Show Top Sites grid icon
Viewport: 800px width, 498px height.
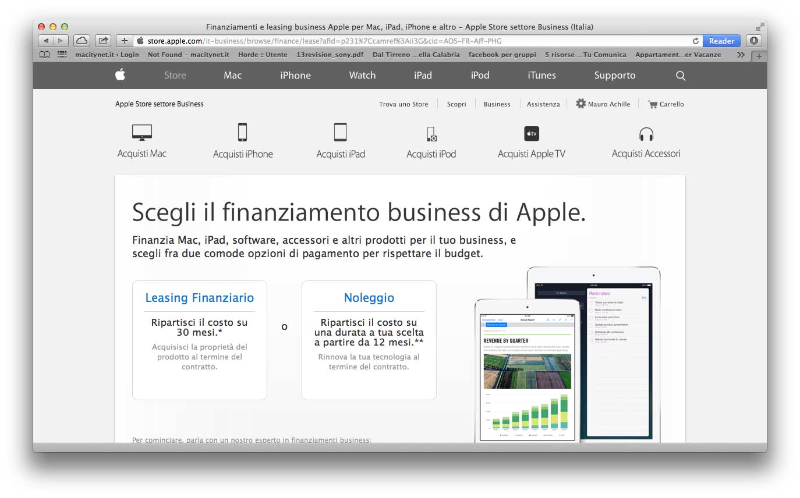pos(62,55)
